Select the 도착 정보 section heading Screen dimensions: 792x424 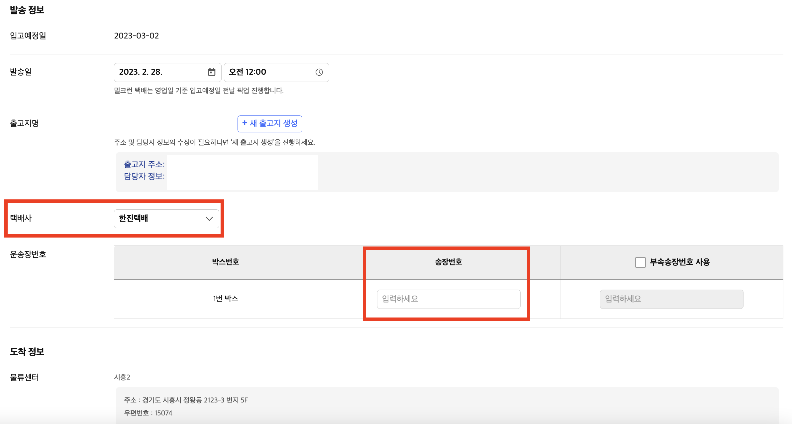[x=27, y=352]
